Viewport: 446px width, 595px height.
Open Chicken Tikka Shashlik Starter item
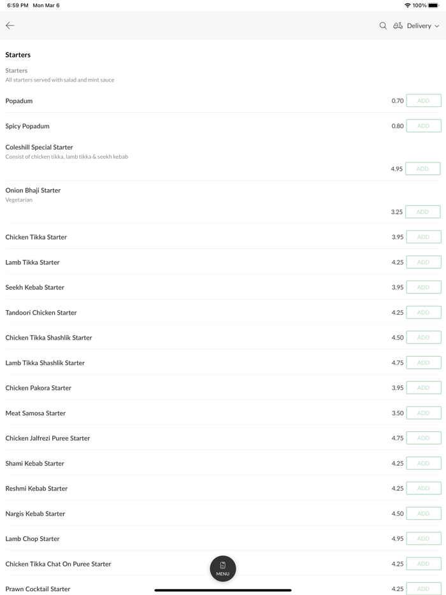[49, 338]
